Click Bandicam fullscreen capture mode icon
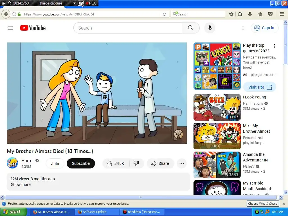 [x=3, y=3]
